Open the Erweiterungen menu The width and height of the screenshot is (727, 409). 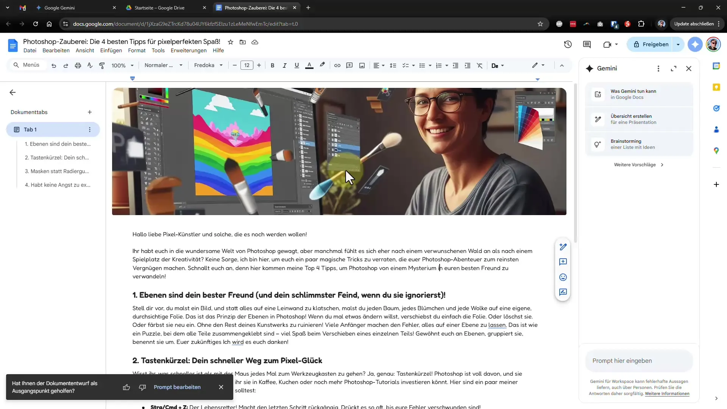click(x=189, y=50)
